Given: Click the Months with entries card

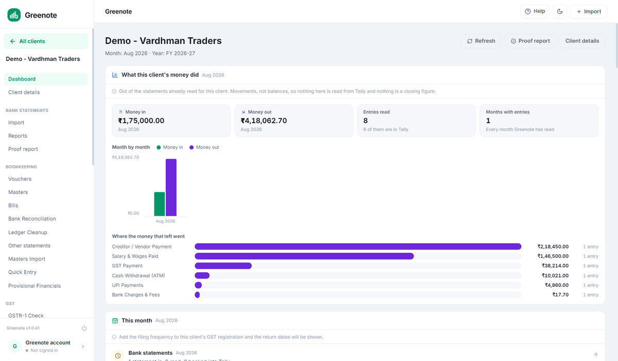Looking at the screenshot, I should click(x=539, y=121).
